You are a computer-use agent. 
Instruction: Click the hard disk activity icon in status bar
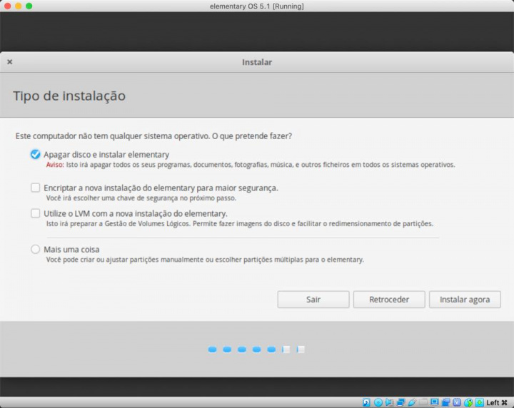tap(367, 402)
